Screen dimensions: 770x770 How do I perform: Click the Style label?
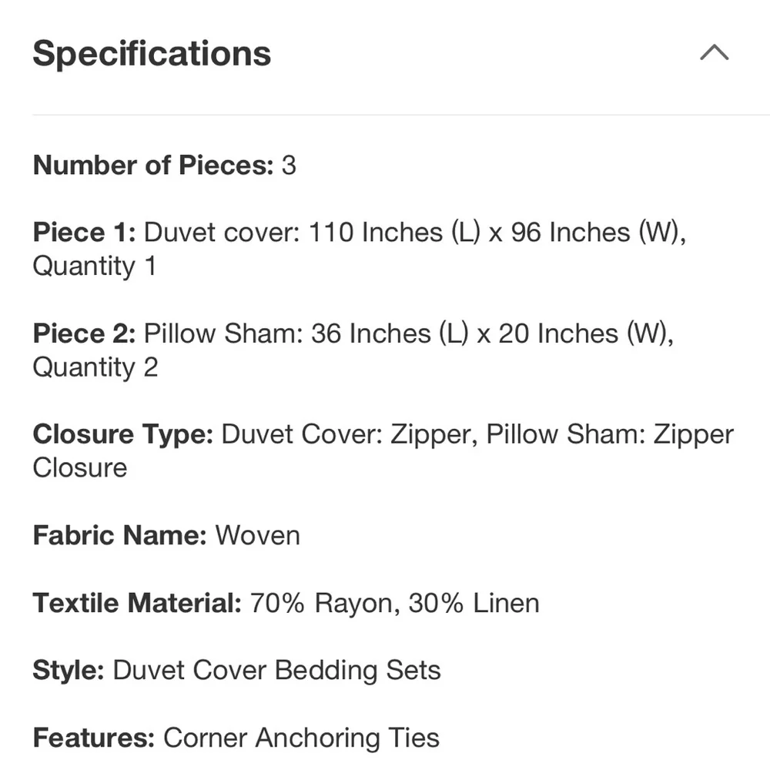click(69, 671)
